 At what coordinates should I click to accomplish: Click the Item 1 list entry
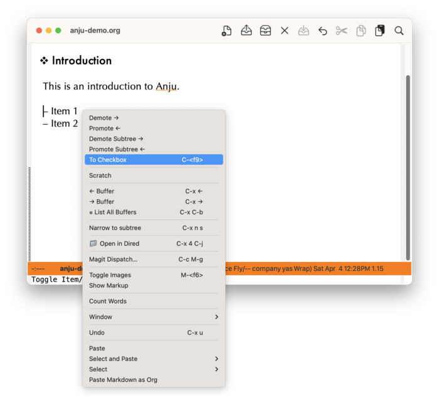(x=64, y=111)
